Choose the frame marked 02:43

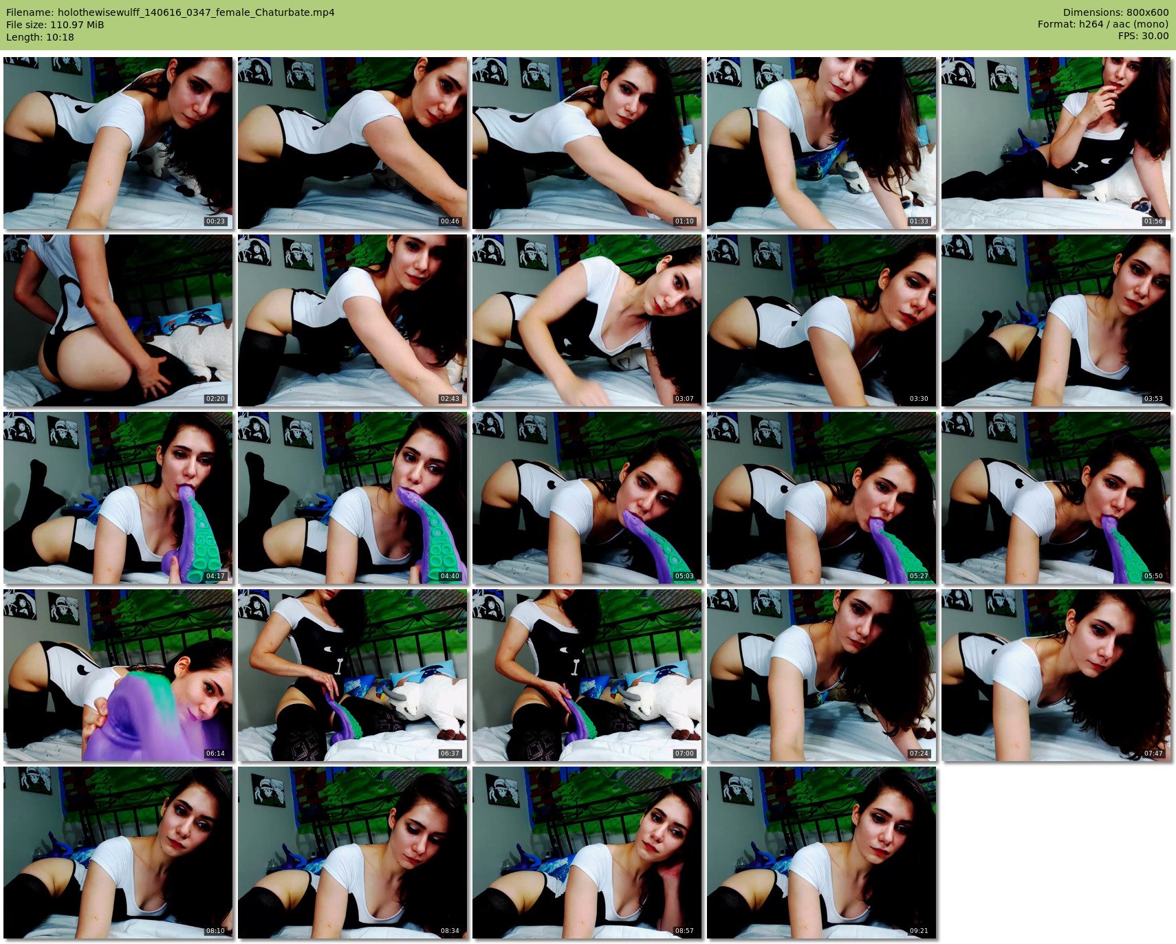(x=352, y=320)
